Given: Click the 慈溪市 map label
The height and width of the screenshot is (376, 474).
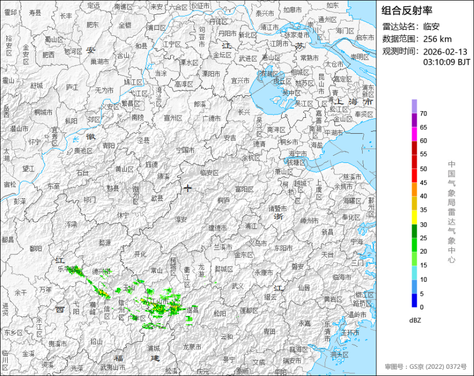Looking at the screenshot, I should tap(352, 177).
